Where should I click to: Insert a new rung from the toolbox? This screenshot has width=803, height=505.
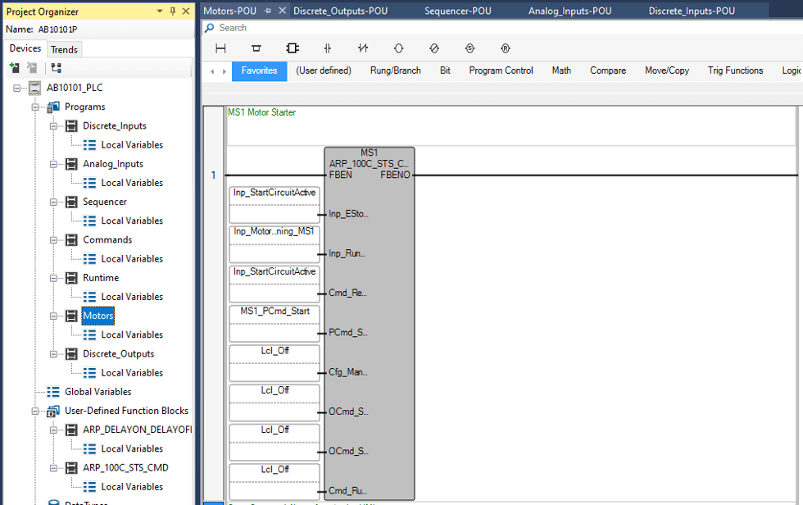[x=220, y=48]
